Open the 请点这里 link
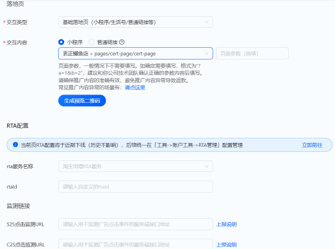 click(x=135, y=87)
